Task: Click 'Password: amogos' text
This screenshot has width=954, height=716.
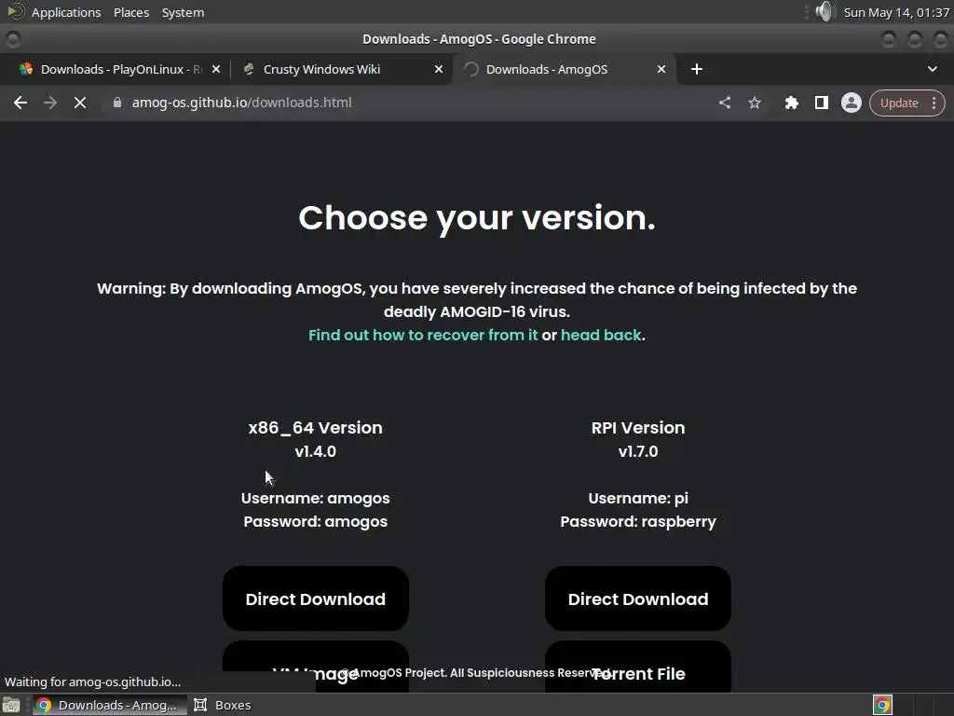Action: [x=315, y=522]
